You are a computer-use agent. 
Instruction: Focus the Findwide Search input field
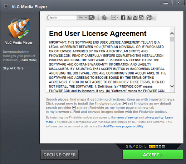[x=62, y=18]
